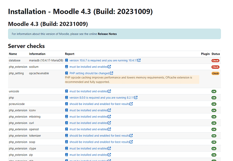233x161 pixels.
Task: Select the 'soap' information cell
Action: [32, 142]
